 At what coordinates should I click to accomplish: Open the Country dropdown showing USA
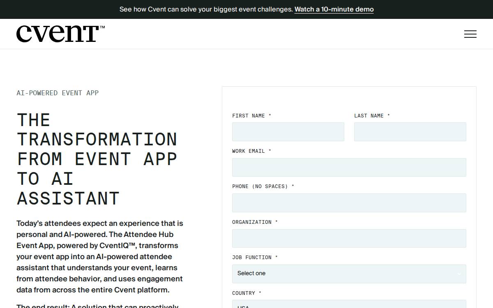tap(349, 304)
